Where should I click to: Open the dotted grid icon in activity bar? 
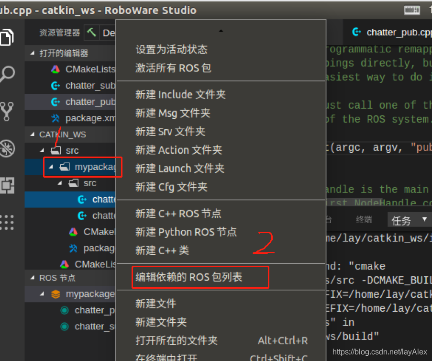tap(7, 222)
